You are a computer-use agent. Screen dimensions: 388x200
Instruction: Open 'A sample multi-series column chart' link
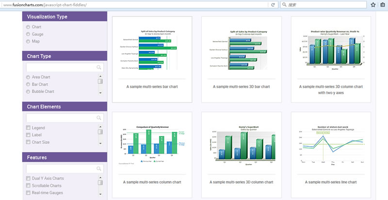click(153, 182)
